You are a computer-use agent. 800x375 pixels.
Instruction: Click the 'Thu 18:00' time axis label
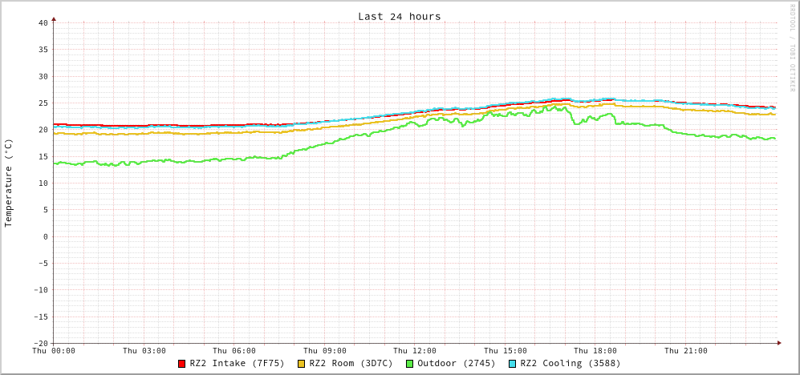tap(595, 350)
